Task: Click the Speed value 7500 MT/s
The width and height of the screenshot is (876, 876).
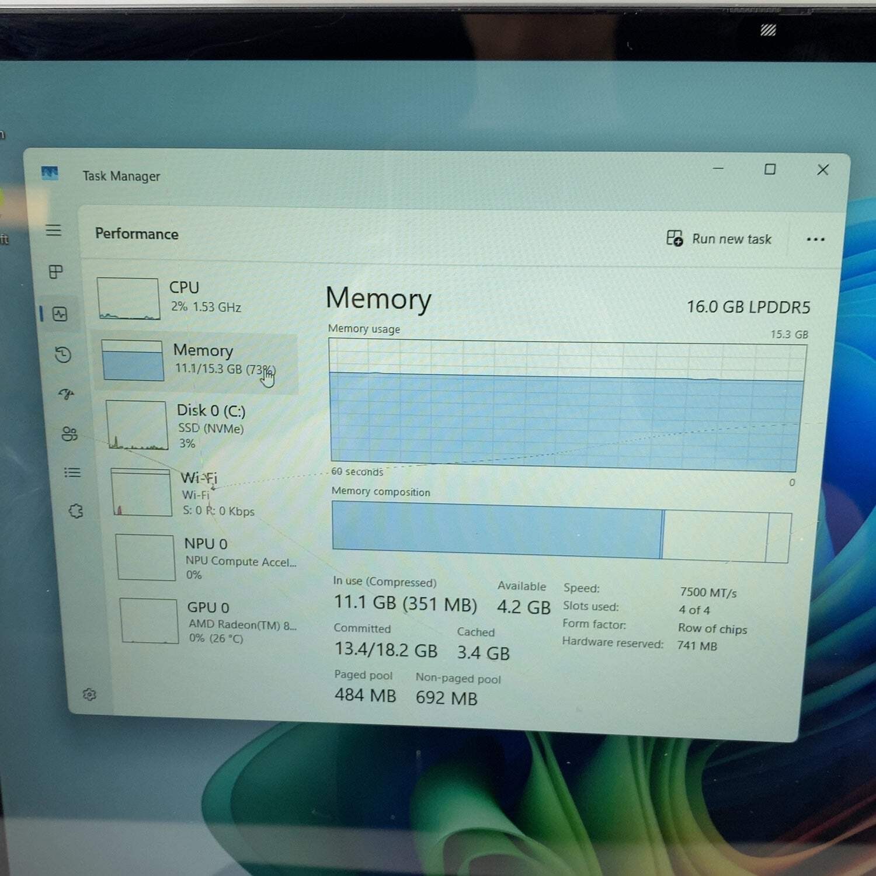Action: point(708,592)
